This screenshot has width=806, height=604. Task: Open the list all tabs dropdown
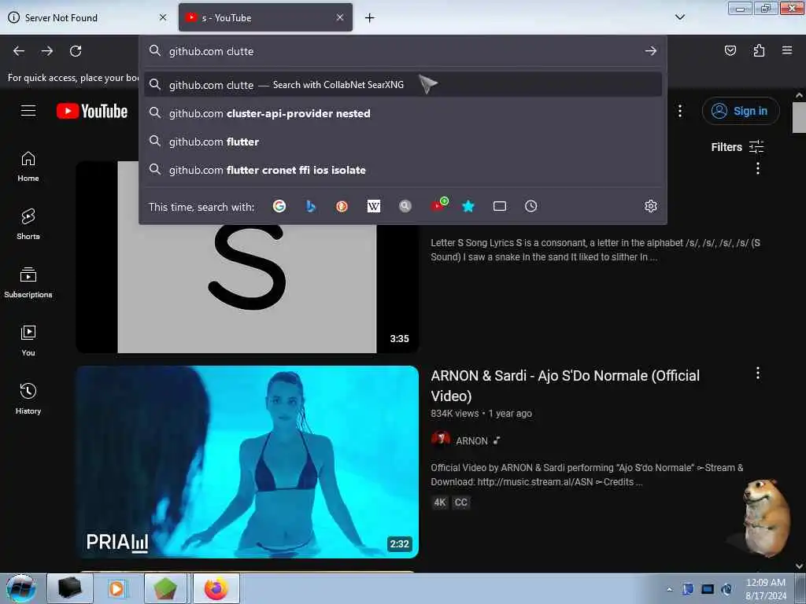(680, 17)
